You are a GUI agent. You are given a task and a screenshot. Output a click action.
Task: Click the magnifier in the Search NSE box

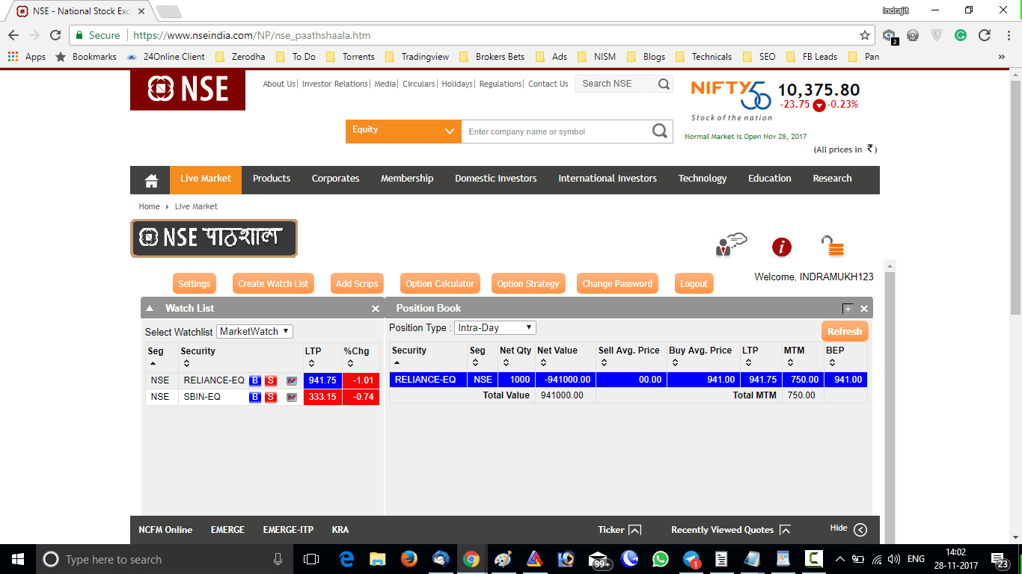click(x=664, y=84)
